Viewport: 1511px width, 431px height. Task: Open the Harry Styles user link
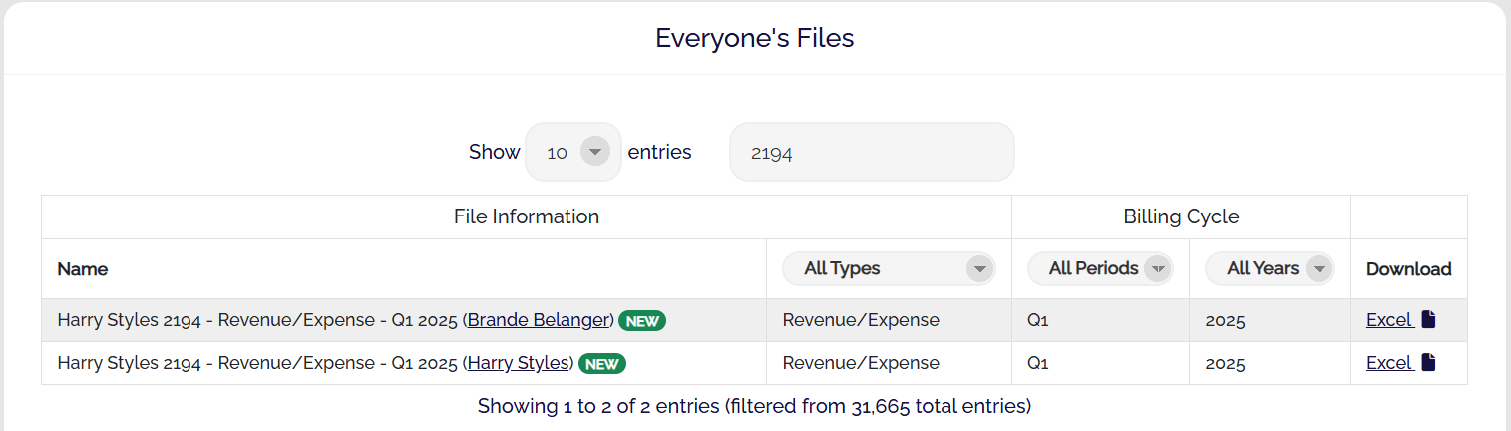point(519,363)
